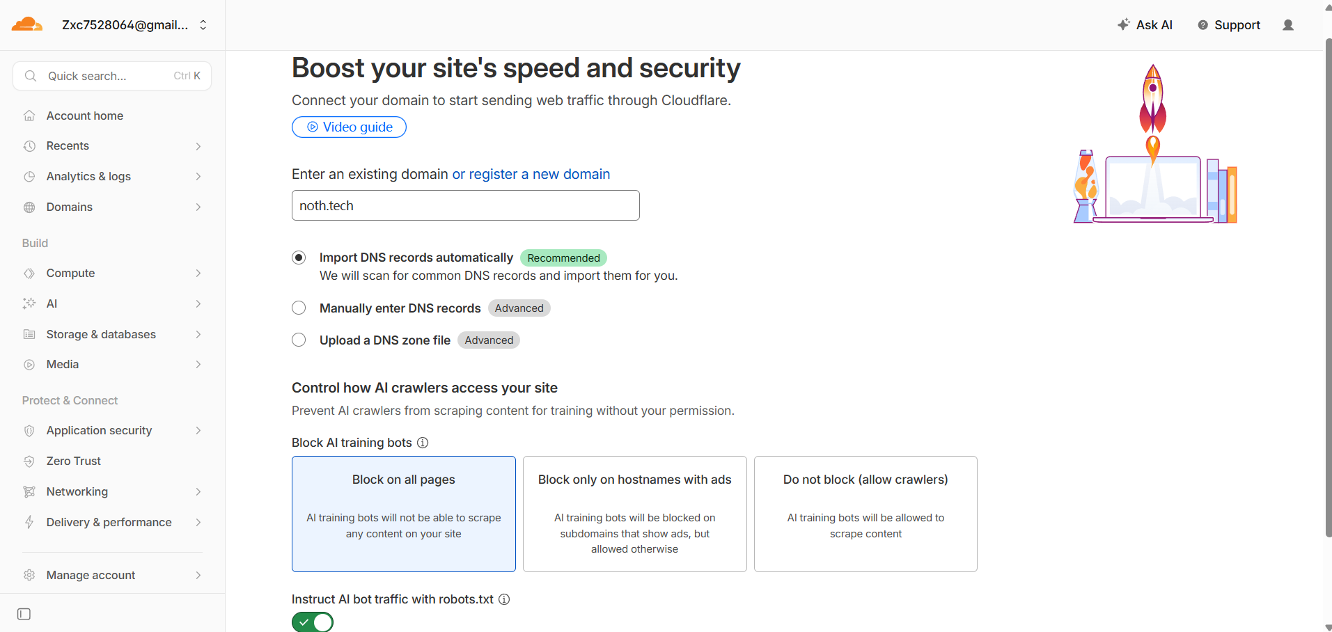Click the noth.tech domain input field

465,205
